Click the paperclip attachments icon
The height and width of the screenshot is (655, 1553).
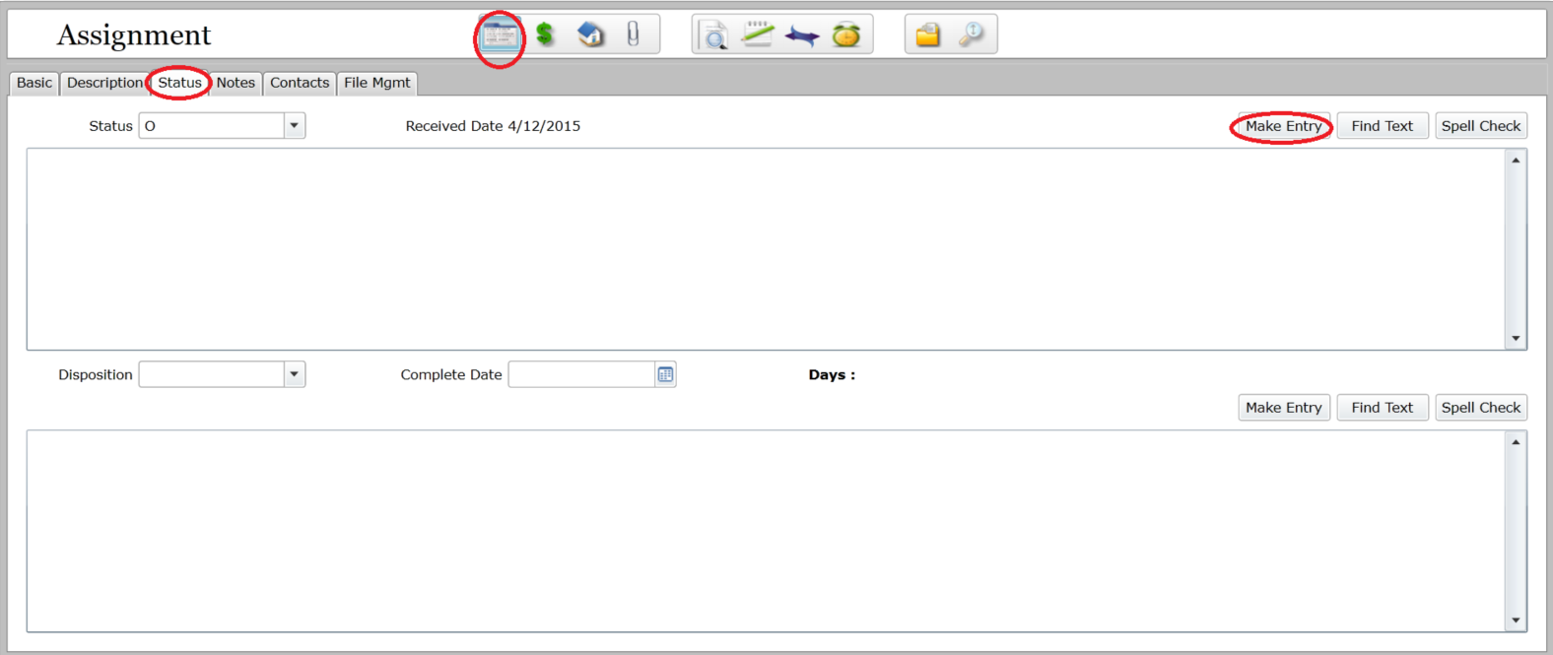(x=633, y=34)
